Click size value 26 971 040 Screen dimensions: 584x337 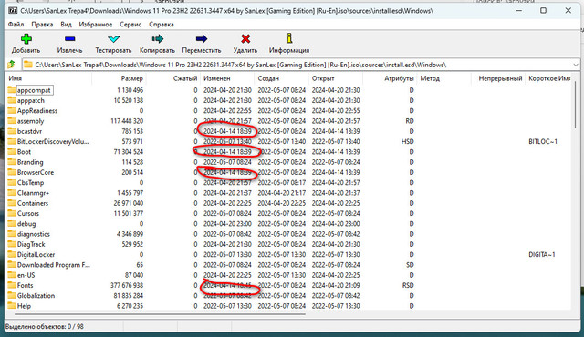pos(128,203)
